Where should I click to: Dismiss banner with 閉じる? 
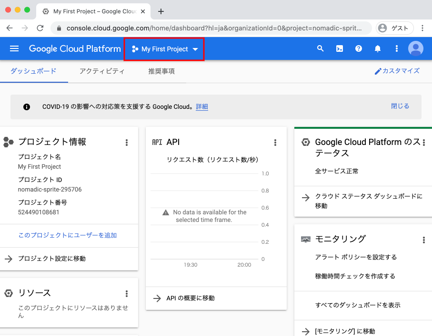point(400,106)
